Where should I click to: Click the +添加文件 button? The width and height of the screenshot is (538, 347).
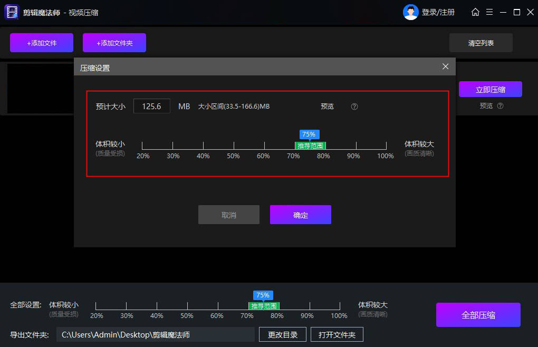point(42,43)
